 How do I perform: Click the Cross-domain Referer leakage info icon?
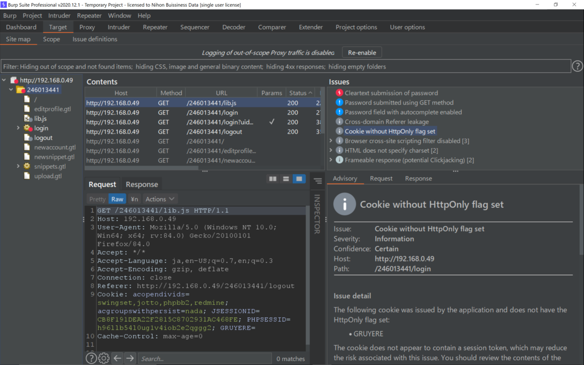coord(340,122)
